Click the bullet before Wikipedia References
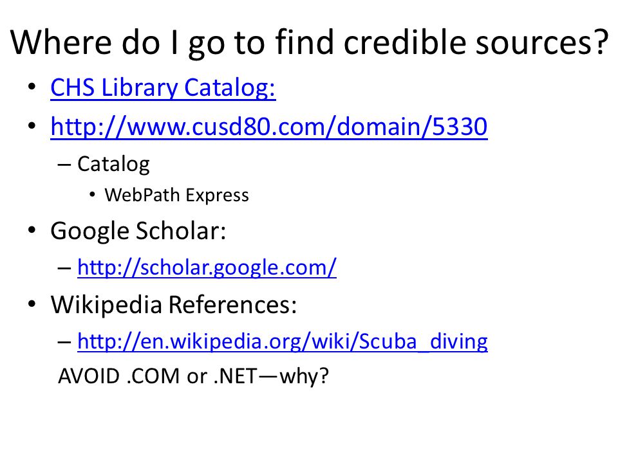Screen dimensions: 618x463 pyautogui.click(x=32, y=304)
